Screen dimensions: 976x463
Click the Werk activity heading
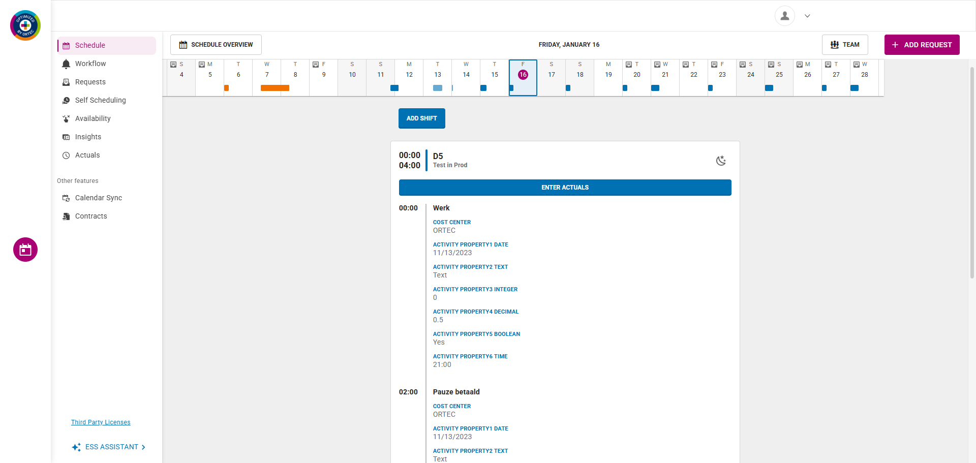441,208
